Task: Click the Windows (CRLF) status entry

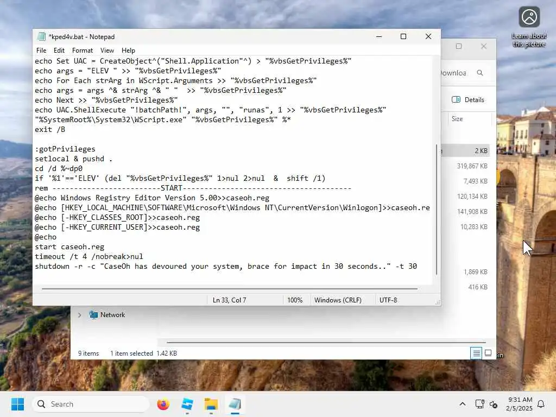Action: click(x=338, y=300)
